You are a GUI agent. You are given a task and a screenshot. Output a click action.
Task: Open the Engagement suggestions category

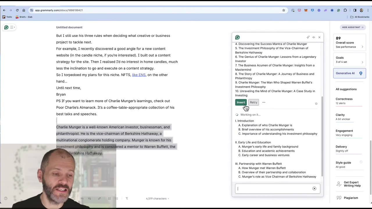pyautogui.click(x=349, y=133)
